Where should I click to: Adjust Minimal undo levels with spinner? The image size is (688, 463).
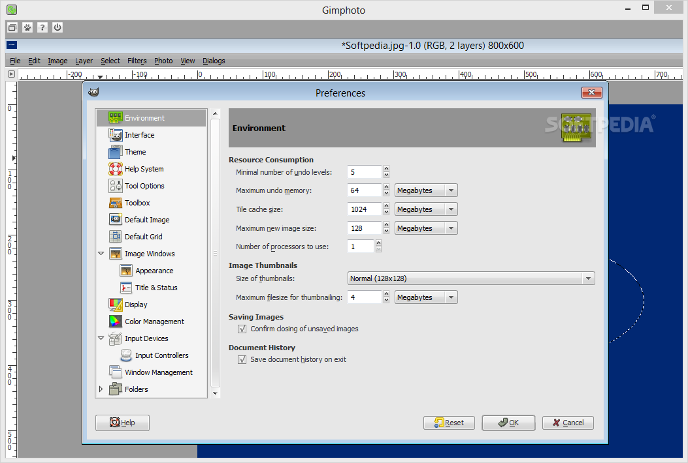point(386,172)
